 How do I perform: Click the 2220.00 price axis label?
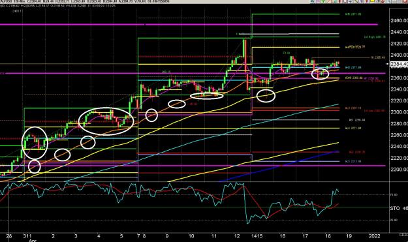tap(399, 158)
